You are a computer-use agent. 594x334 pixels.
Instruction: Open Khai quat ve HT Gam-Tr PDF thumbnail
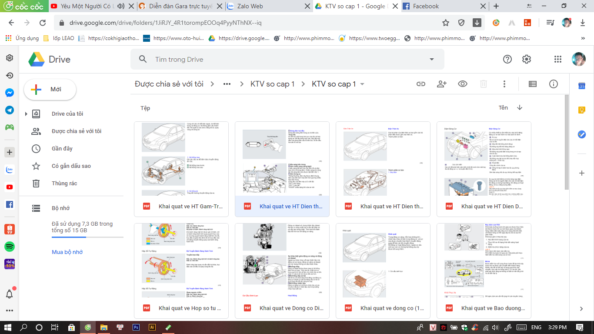coord(181,159)
